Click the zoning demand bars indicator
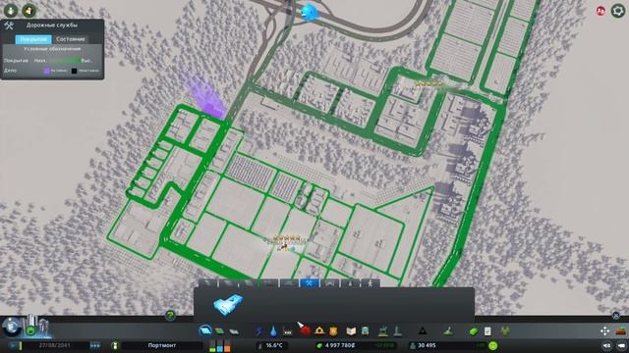The width and height of the screenshot is (629, 353). point(219,345)
